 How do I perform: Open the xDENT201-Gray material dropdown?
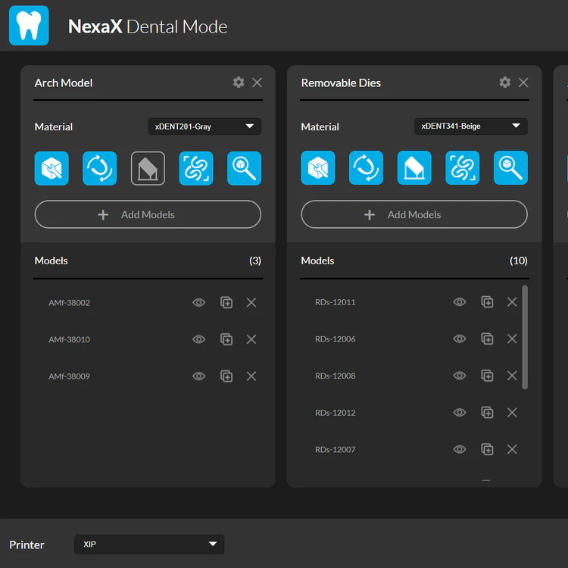pos(204,126)
